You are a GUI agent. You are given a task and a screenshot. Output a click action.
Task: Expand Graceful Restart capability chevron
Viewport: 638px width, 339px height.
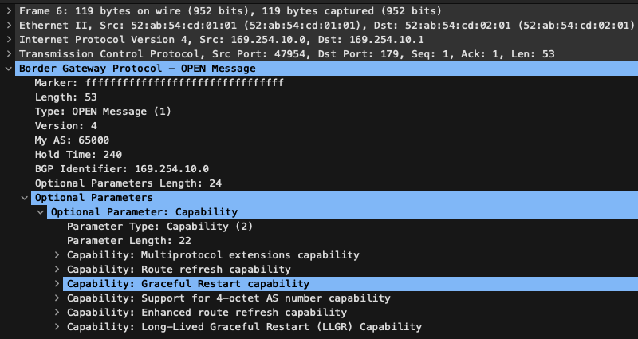(x=57, y=284)
